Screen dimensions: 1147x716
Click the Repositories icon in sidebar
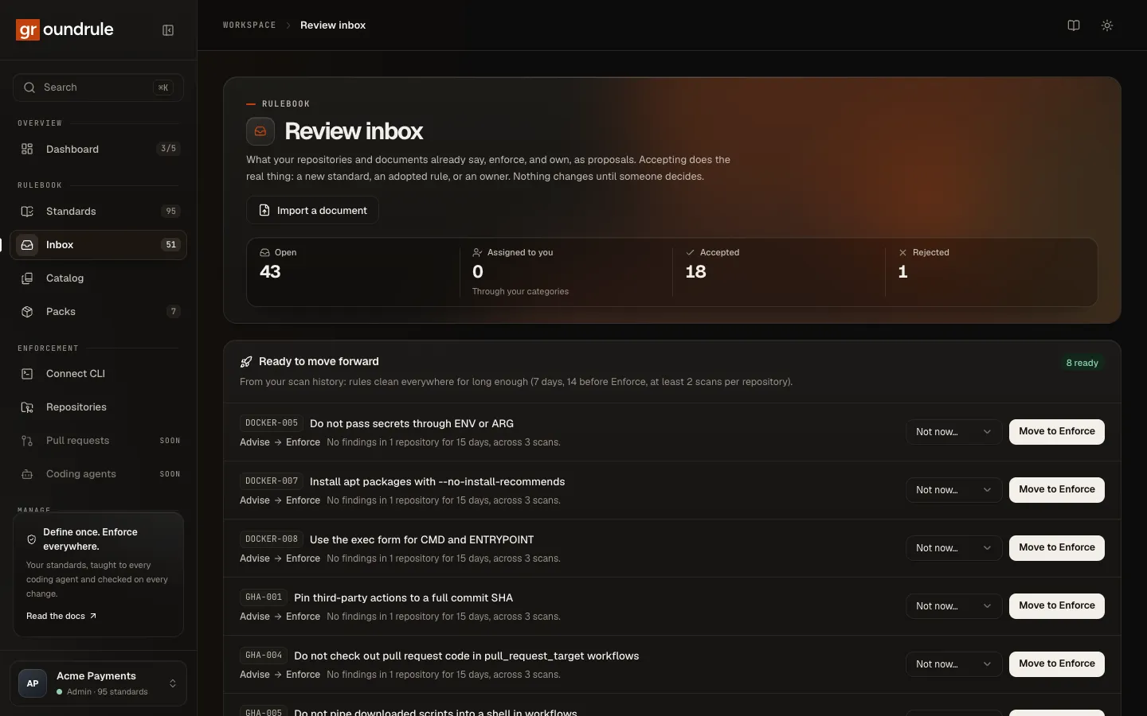click(27, 407)
